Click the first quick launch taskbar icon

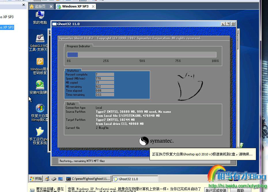click(x=47, y=179)
